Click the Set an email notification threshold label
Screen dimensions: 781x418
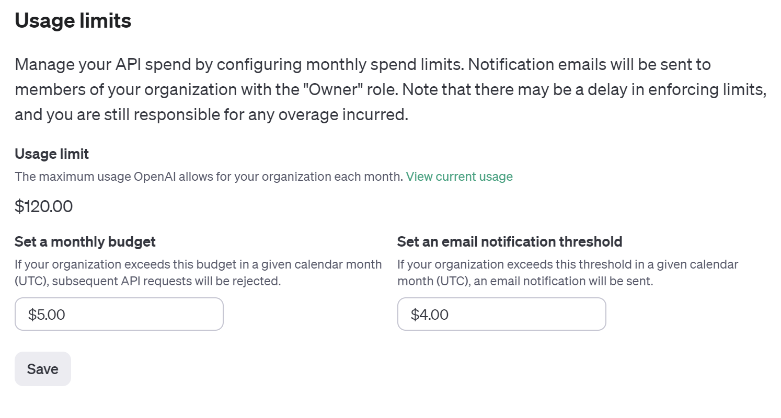click(509, 241)
